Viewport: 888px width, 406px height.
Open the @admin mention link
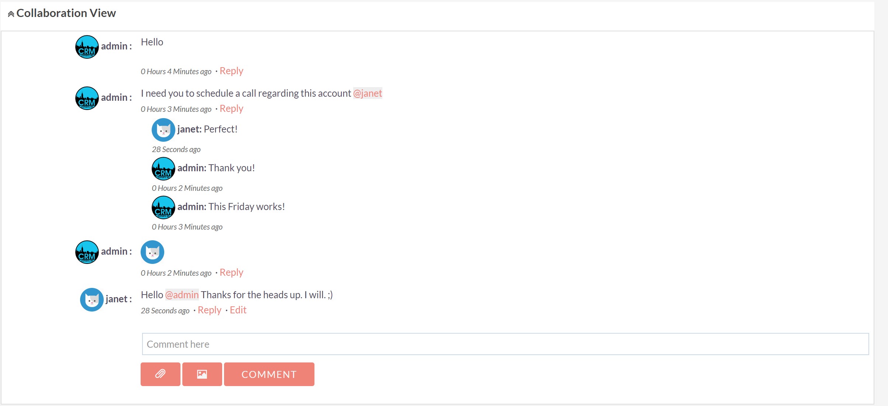tap(182, 295)
